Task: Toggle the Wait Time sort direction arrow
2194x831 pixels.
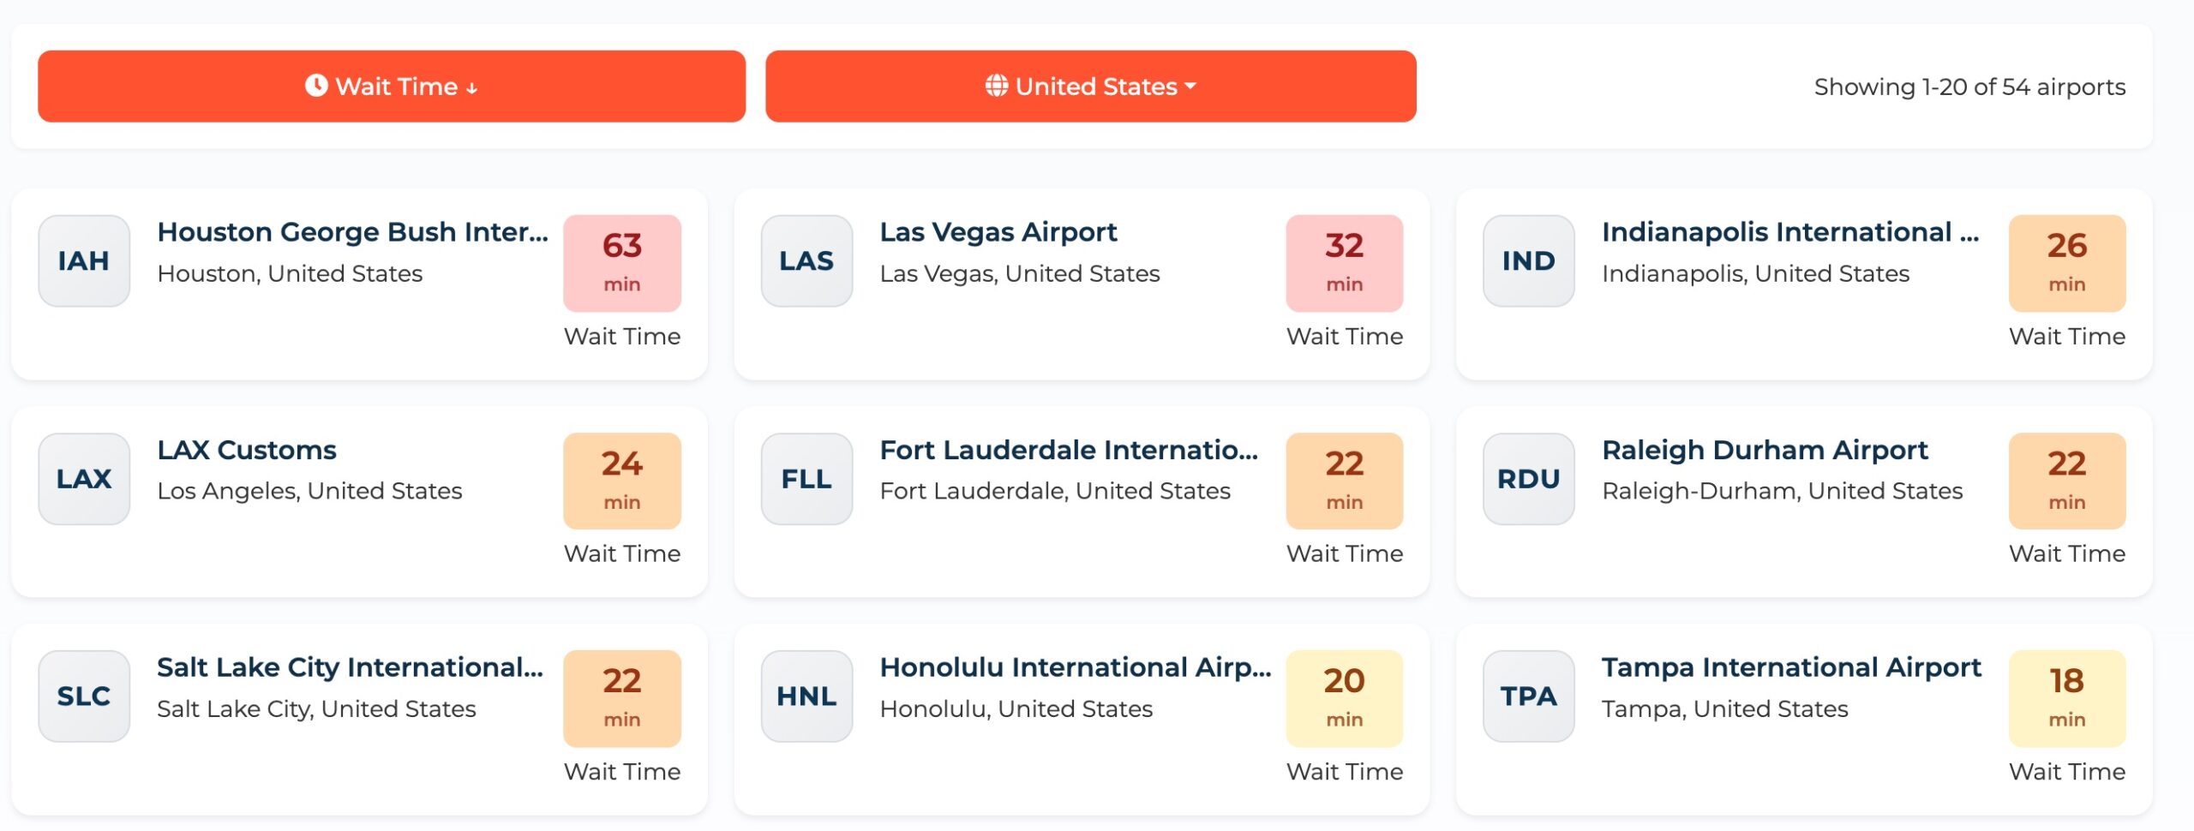Action: pos(470,87)
